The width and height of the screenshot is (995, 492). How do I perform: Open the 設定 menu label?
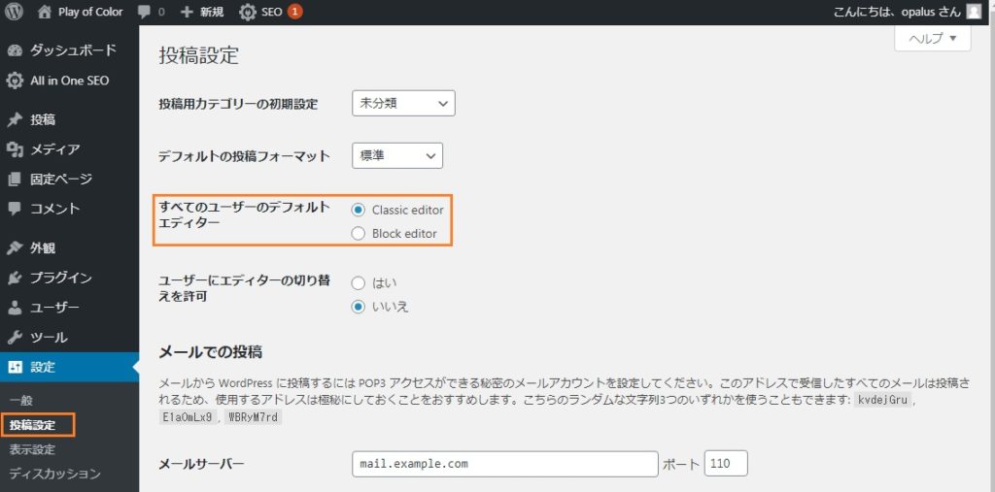pyautogui.click(x=43, y=367)
